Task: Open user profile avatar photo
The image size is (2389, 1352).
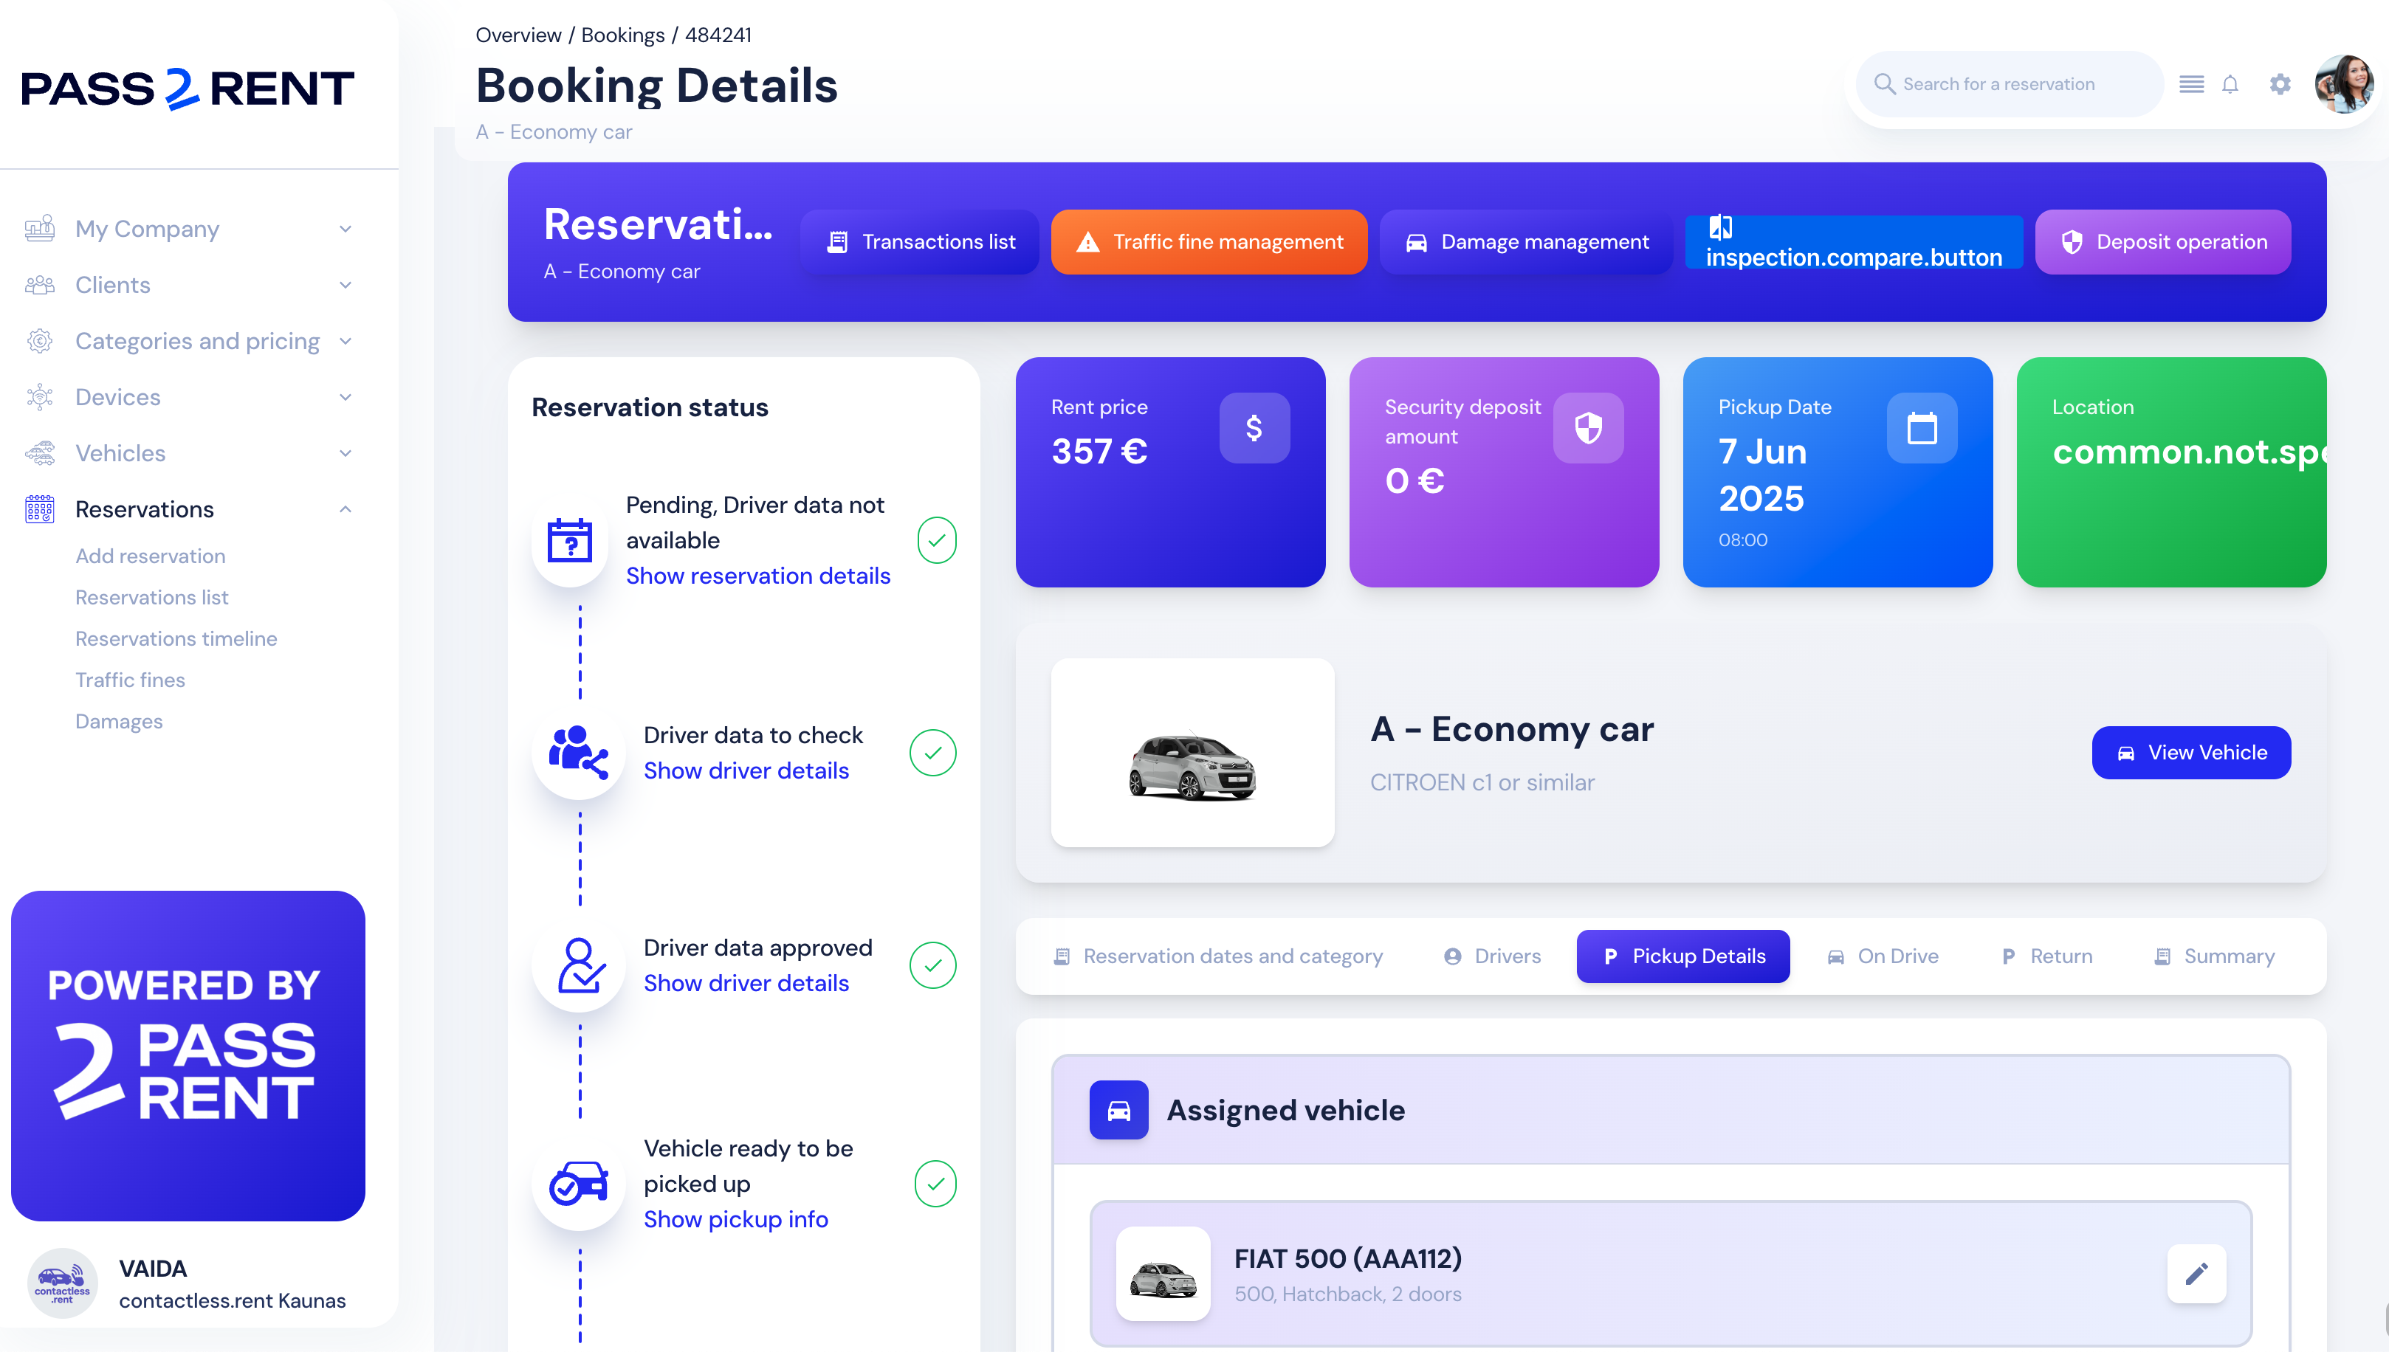Action: (x=2345, y=84)
